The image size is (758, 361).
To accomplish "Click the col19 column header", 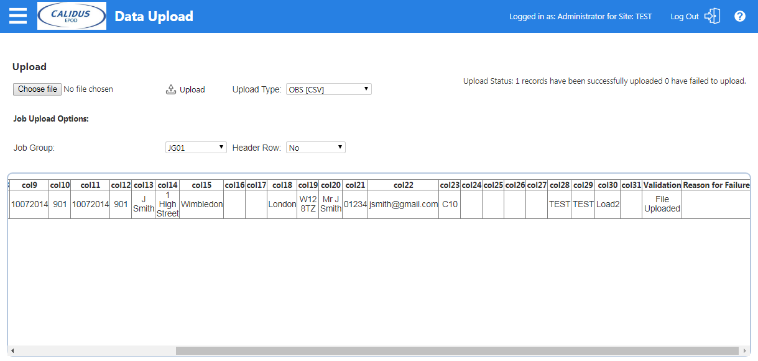I will click(x=308, y=185).
